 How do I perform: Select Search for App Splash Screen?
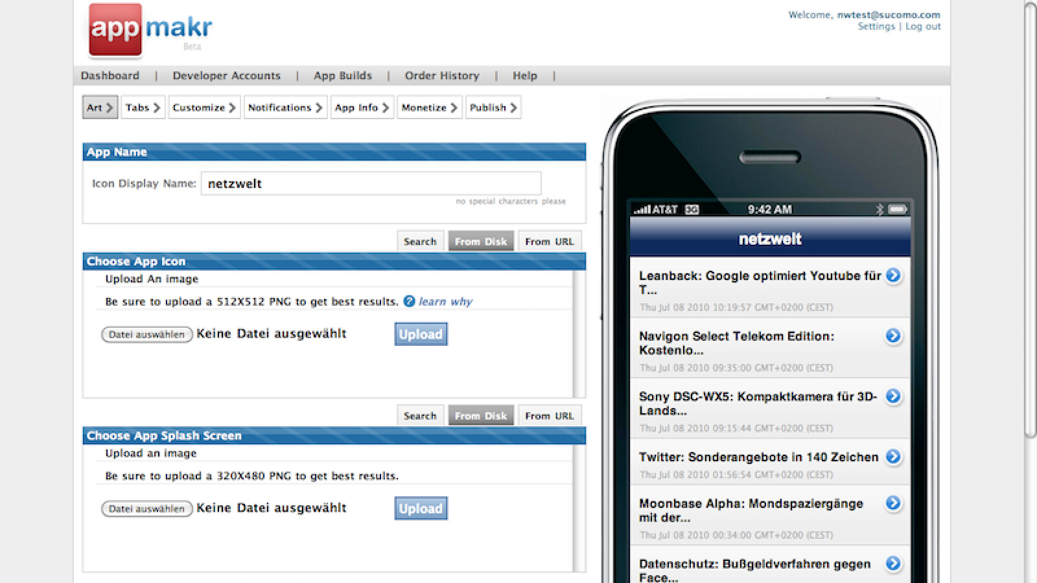point(420,416)
